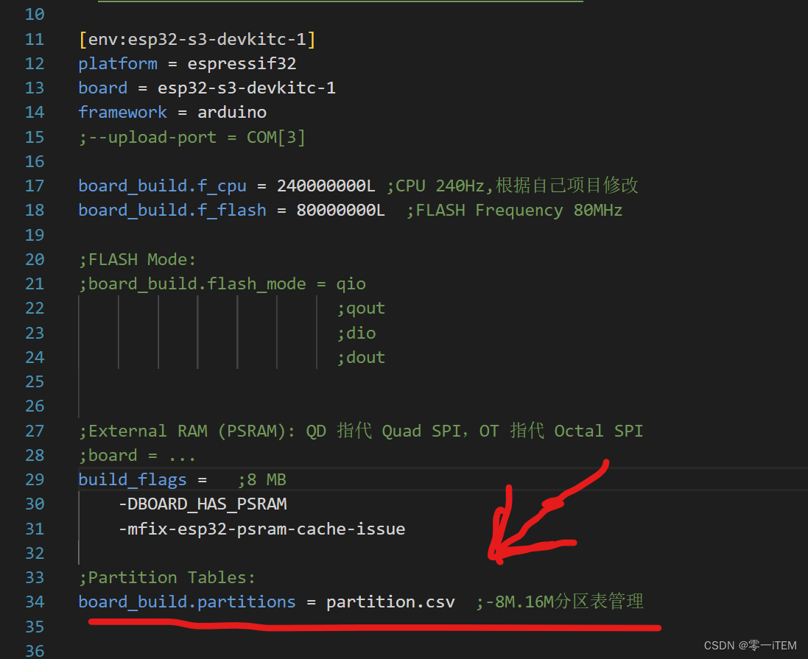Click the framework property name

tap(122, 112)
